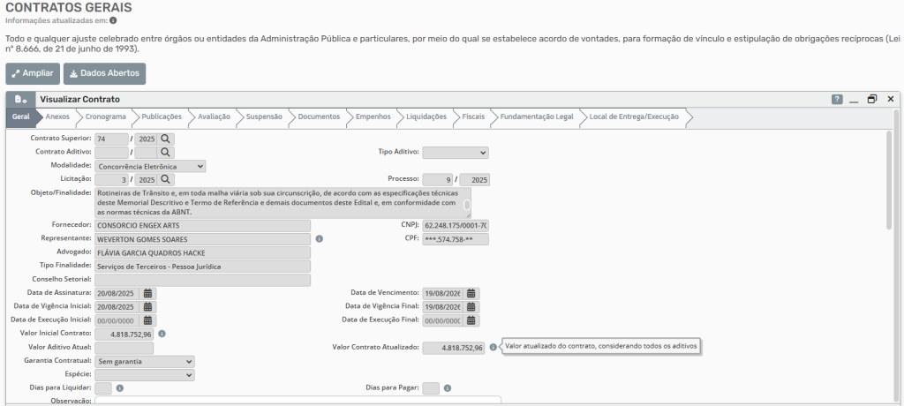The image size is (904, 406).
Task: Click the Valor Aditivo Atual field
Action: point(124,348)
